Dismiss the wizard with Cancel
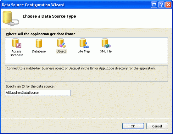 [157, 126]
